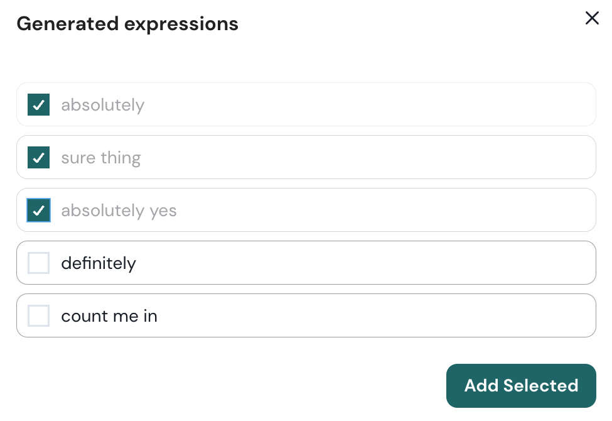This screenshot has height=421, width=612.
Task: Click the white checkmark icon beside "absolutely"
Action: (x=39, y=105)
